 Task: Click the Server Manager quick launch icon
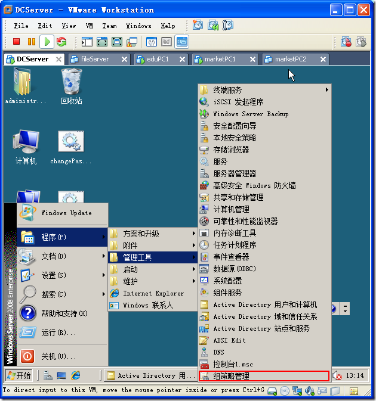[48, 375]
